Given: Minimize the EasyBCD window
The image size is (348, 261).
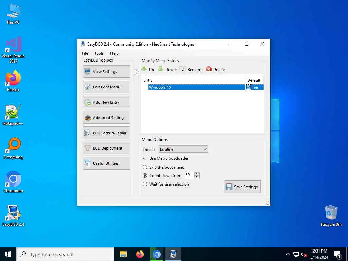Looking at the screenshot, I should coord(231,44).
